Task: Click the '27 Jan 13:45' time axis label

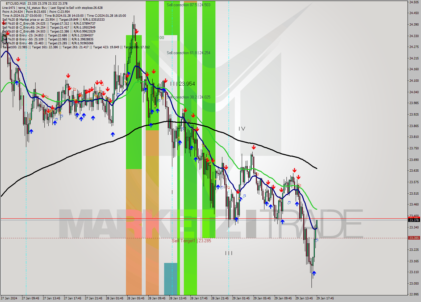Action: point(51,298)
